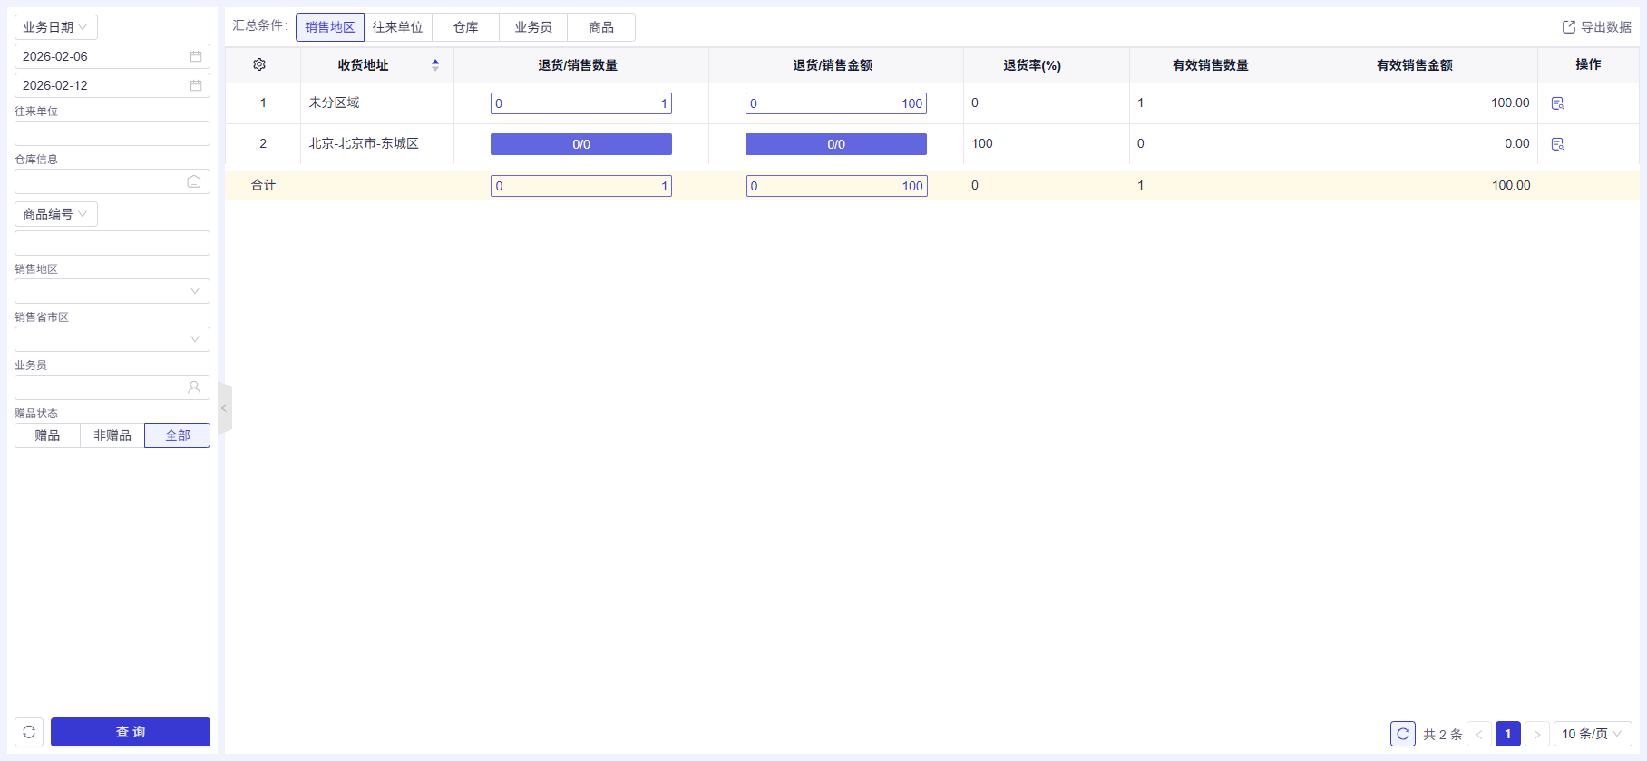
Task: Click end date field 2026-02-12
Action: (x=112, y=85)
